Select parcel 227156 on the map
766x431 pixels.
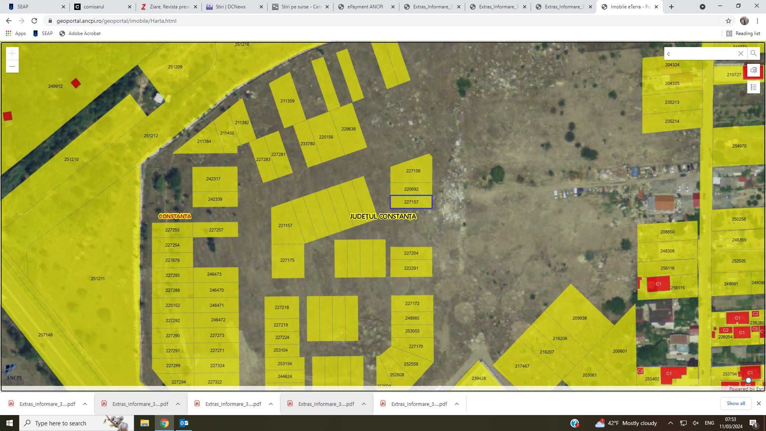413,171
